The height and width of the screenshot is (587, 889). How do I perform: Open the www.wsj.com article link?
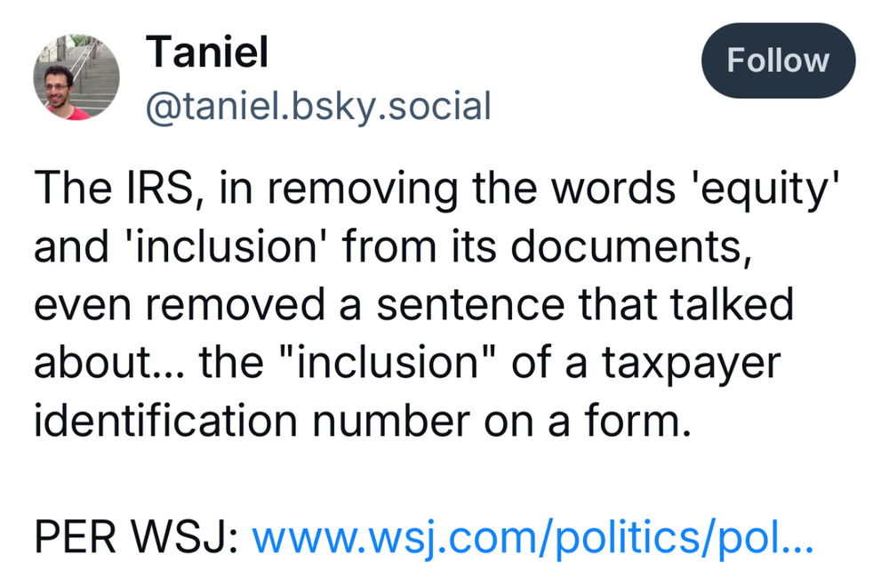coord(533,537)
